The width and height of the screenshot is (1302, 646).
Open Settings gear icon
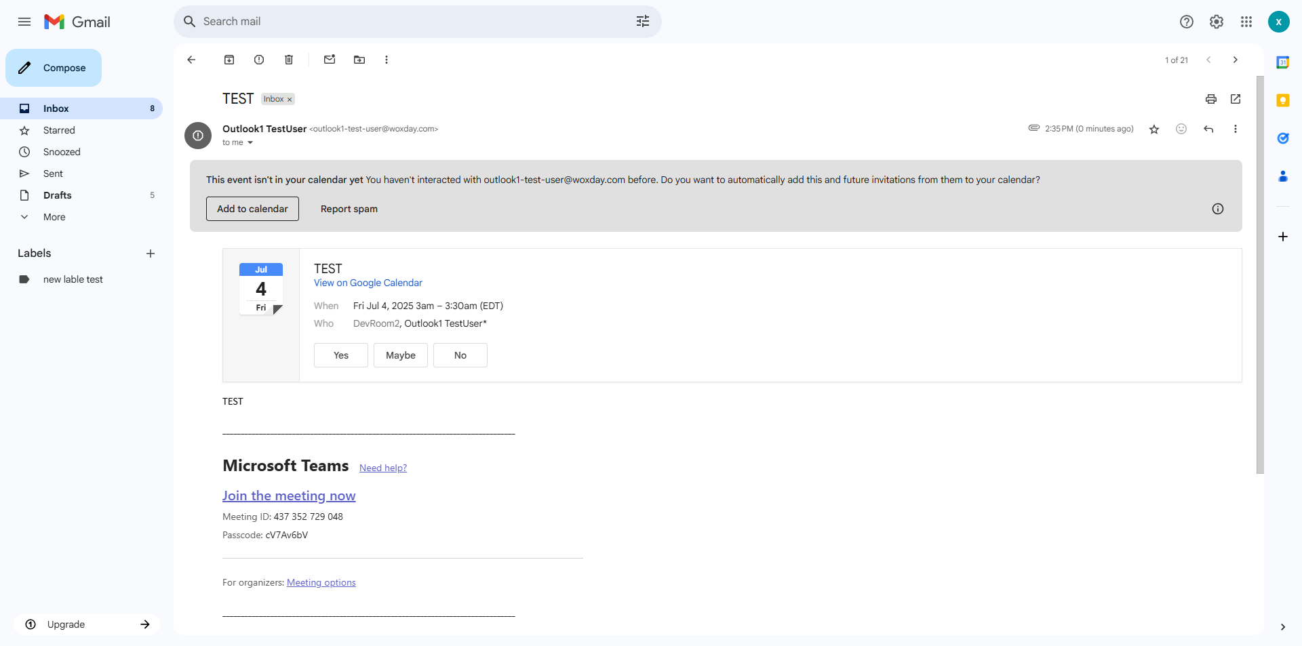[1217, 22]
